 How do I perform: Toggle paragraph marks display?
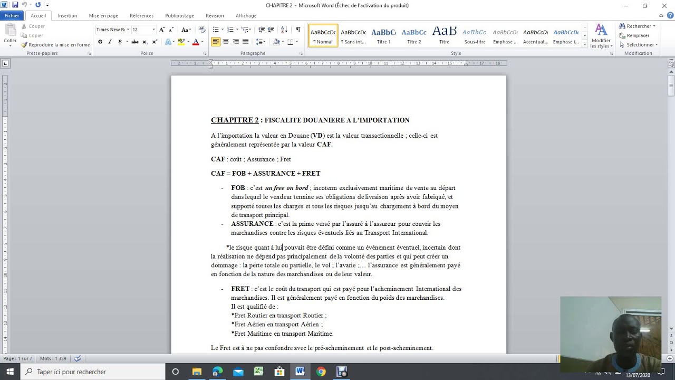tap(298, 30)
